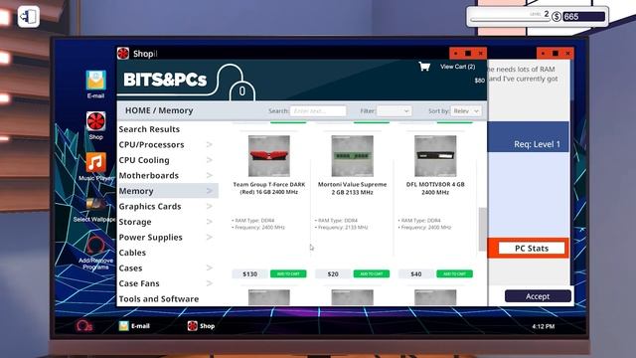This screenshot has height=358, width=636.
Task: Click DFL MOTIV8OR 4 GB RAM thumbnail
Action: [x=435, y=156]
